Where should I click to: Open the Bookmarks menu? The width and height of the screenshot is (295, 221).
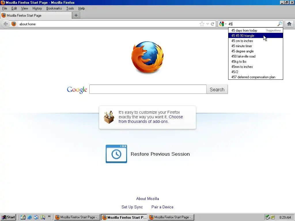click(54, 8)
